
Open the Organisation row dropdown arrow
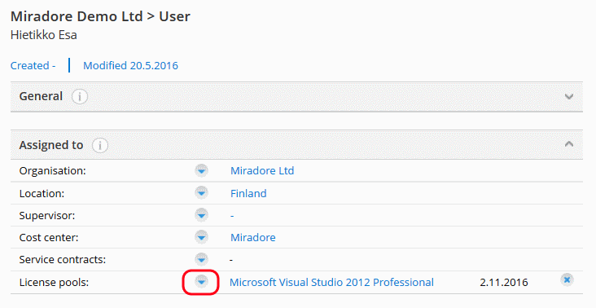[x=201, y=171]
